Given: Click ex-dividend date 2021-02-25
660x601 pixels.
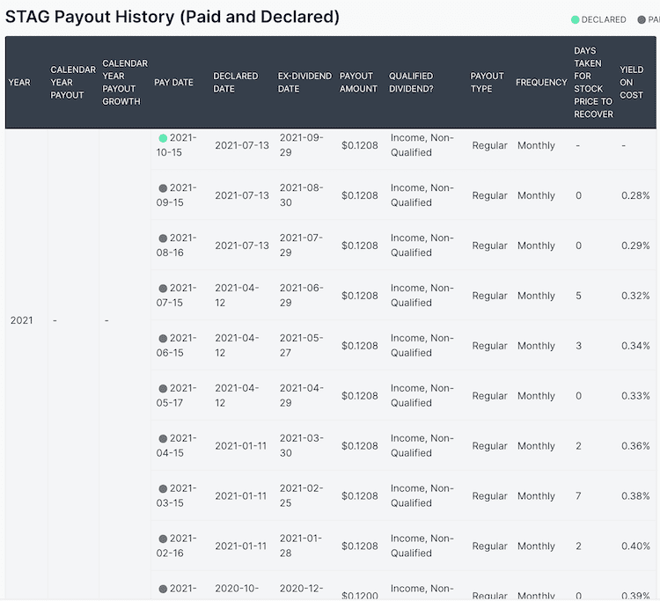Looking at the screenshot, I should coord(301,495).
